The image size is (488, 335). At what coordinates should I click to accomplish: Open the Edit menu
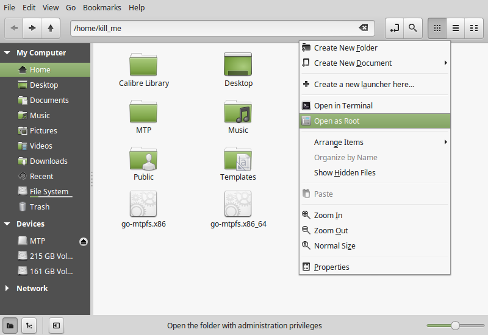click(29, 8)
